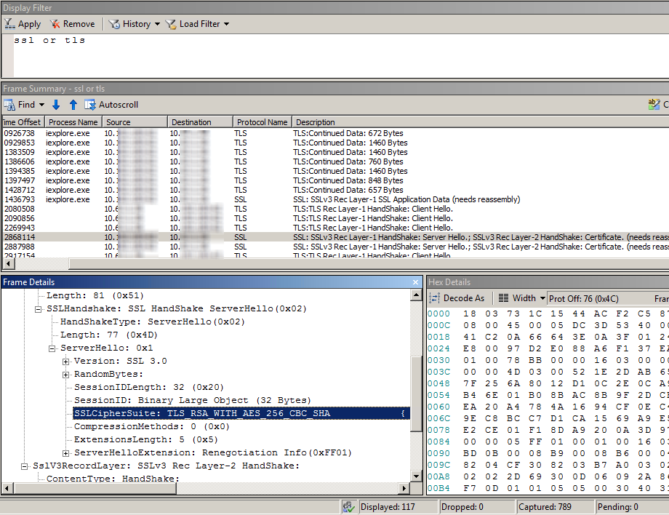669x515 pixels.
Task: Jump to next frame with blue down arrow
Action: pyautogui.click(x=56, y=105)
